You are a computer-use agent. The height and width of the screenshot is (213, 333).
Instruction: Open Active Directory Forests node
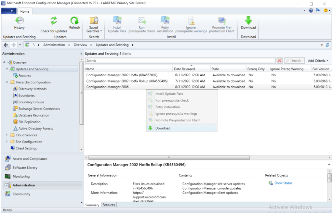click(35, 129)
